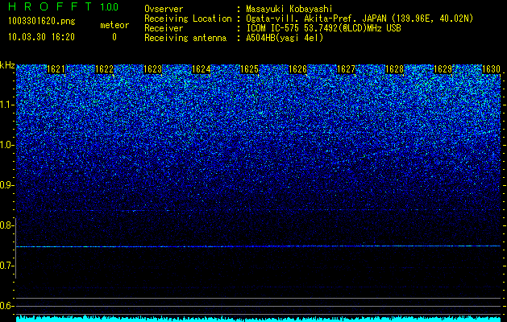Select the filename 1003301620.png
507x322 pixels.
[42, 21]
